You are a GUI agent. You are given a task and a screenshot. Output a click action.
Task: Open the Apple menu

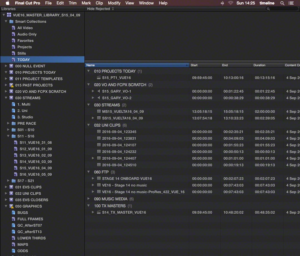pos(8,3)
